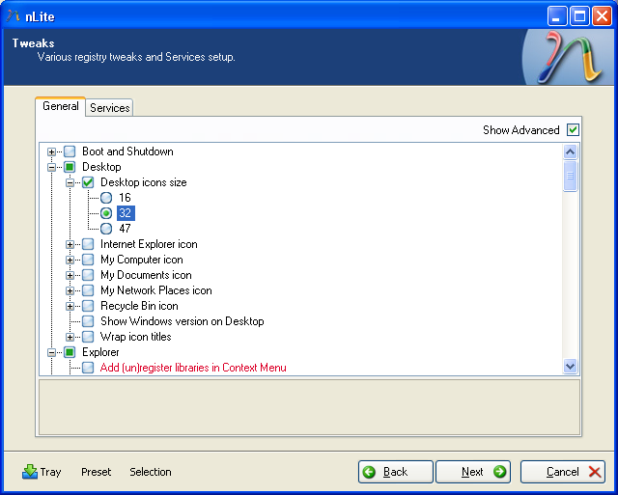
Task: Select the Recycle Bin icon label
Action: click(x=139, y=306)
